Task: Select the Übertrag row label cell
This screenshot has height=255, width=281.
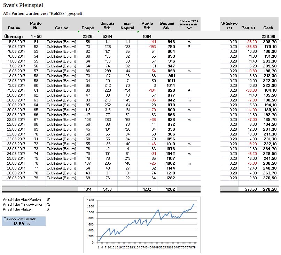Action: 14,36
